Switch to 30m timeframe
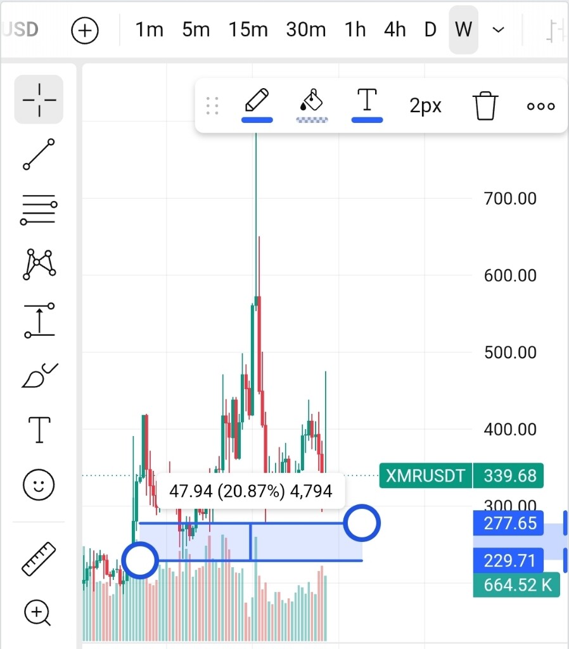The image size is (569, 649). 306,30
